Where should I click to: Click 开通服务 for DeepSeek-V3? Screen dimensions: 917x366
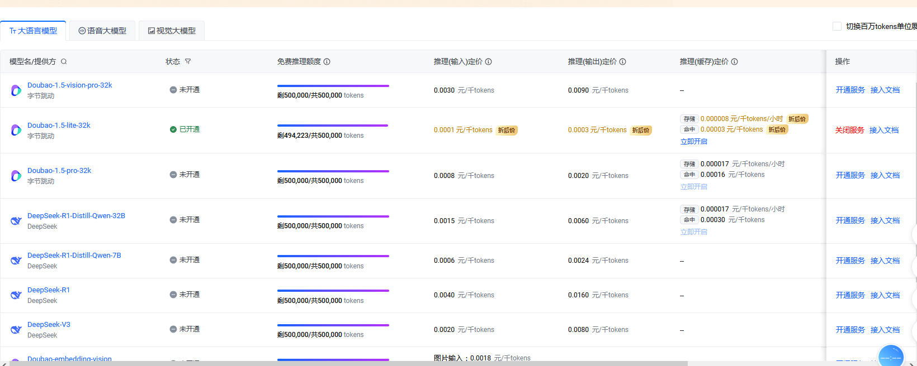tap(850, 330)
